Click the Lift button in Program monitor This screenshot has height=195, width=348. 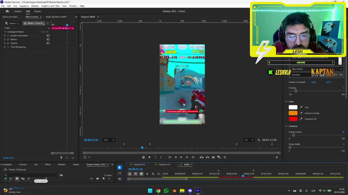(x=201, y=157)
